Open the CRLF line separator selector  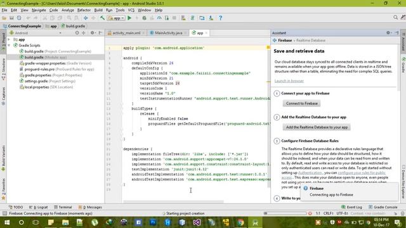pyautogui.click(x=329, y=213)
